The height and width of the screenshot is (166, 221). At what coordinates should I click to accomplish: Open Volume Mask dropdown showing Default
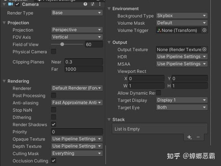182,23
